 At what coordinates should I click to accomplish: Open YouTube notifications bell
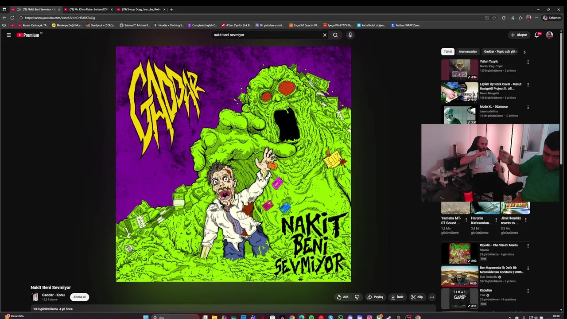coord(537,35)
